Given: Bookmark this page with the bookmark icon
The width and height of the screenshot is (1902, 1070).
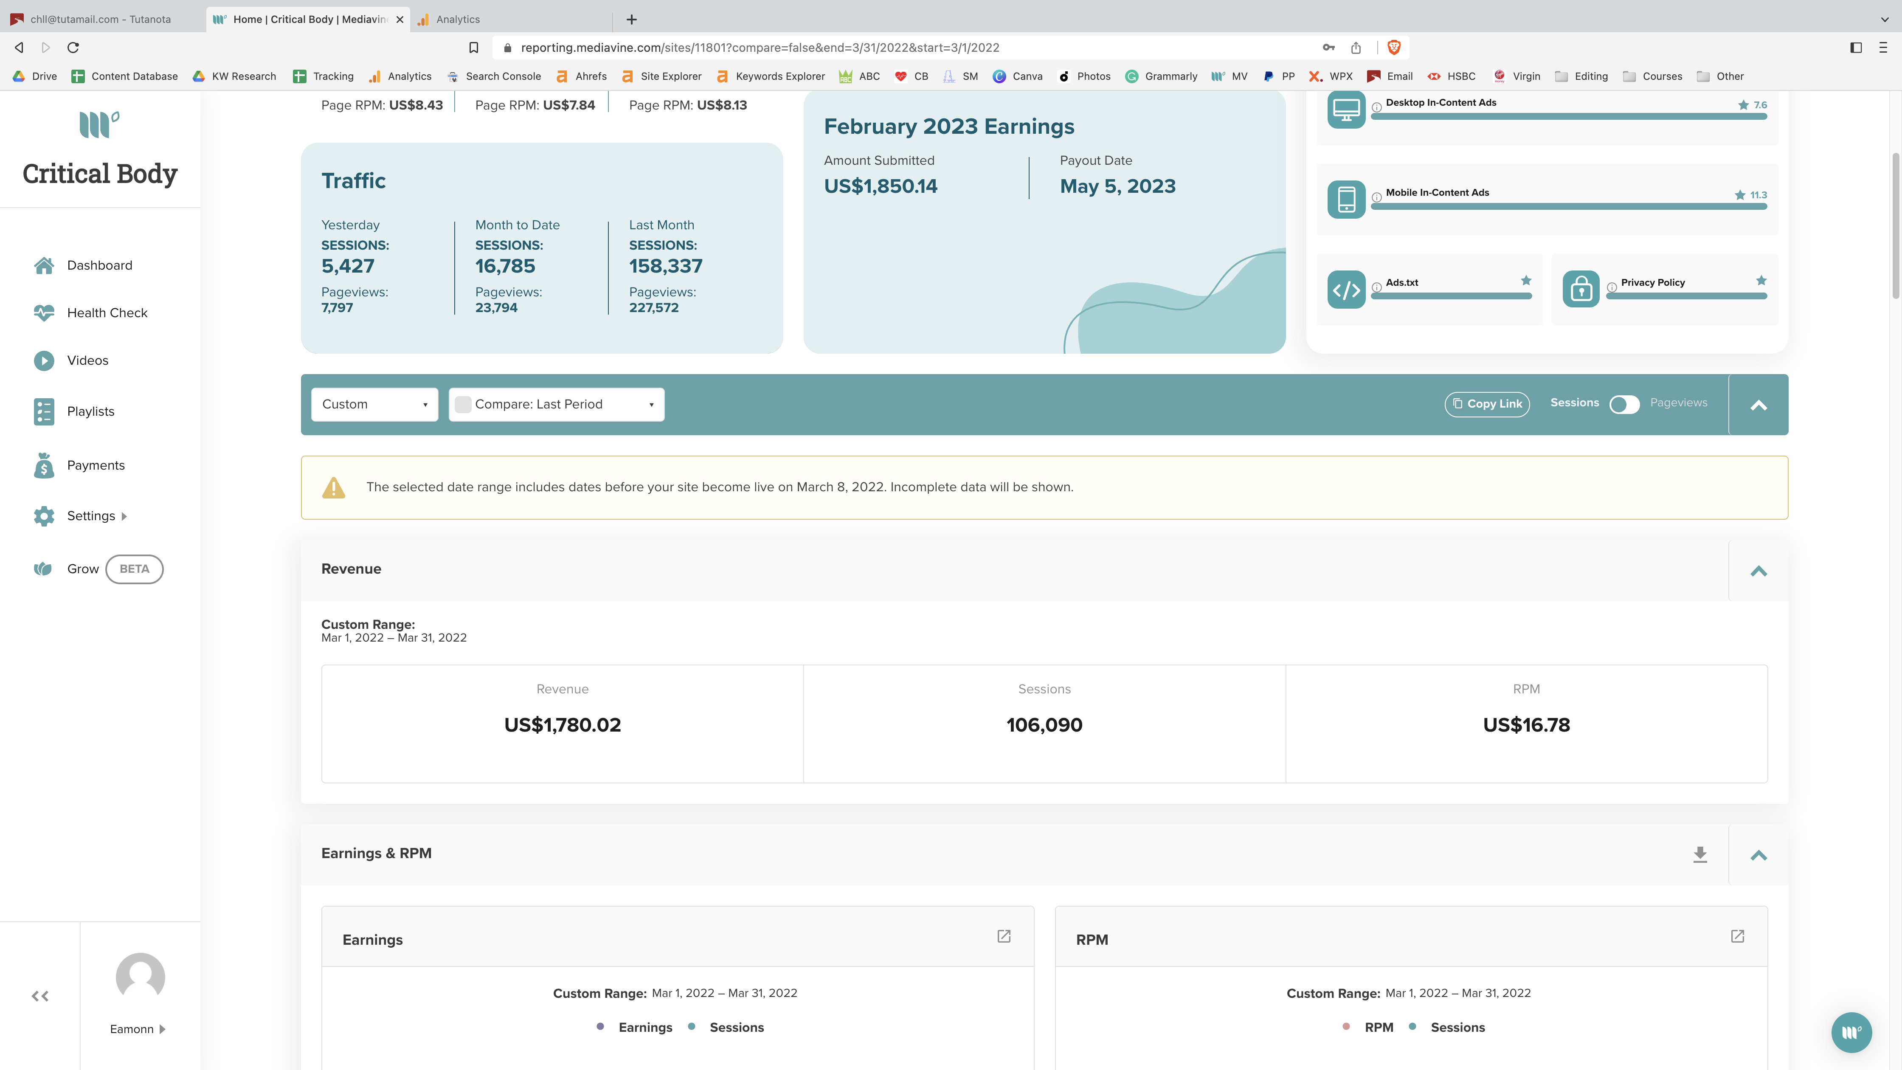Looking at the screenshot, I should [474, 47].
